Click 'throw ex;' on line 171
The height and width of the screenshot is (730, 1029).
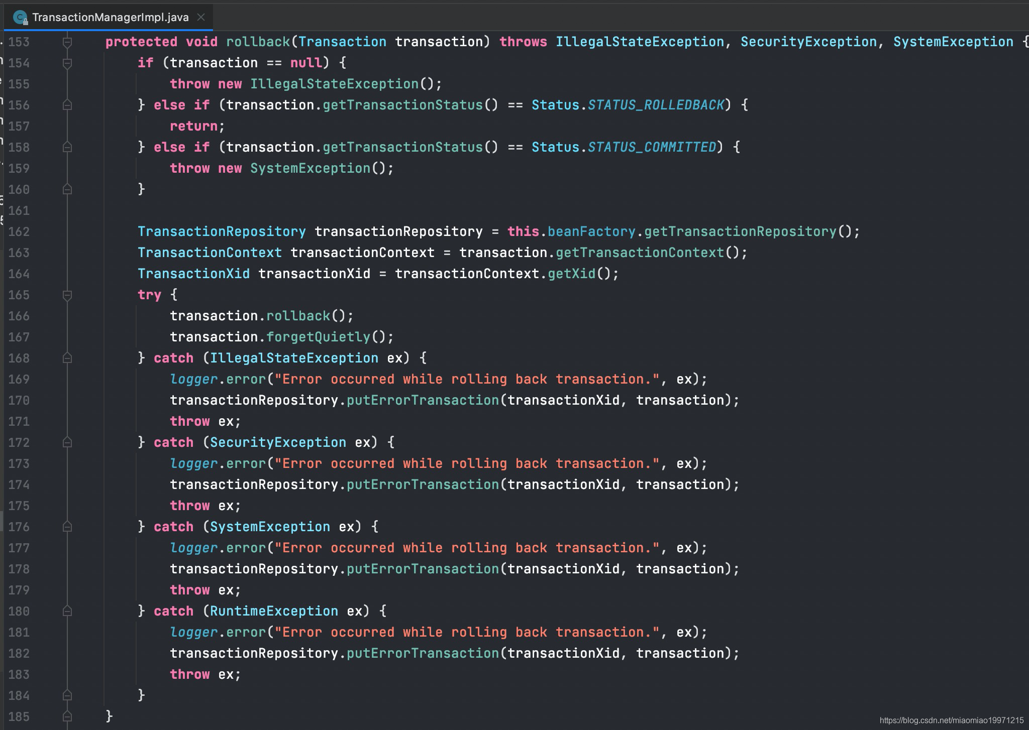pos(205,421)
